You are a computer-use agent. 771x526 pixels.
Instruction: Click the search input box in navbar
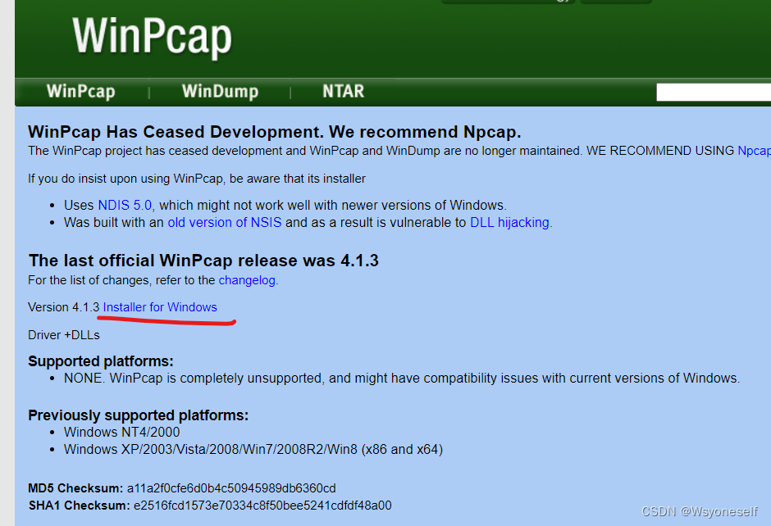[x=713, y=91]
